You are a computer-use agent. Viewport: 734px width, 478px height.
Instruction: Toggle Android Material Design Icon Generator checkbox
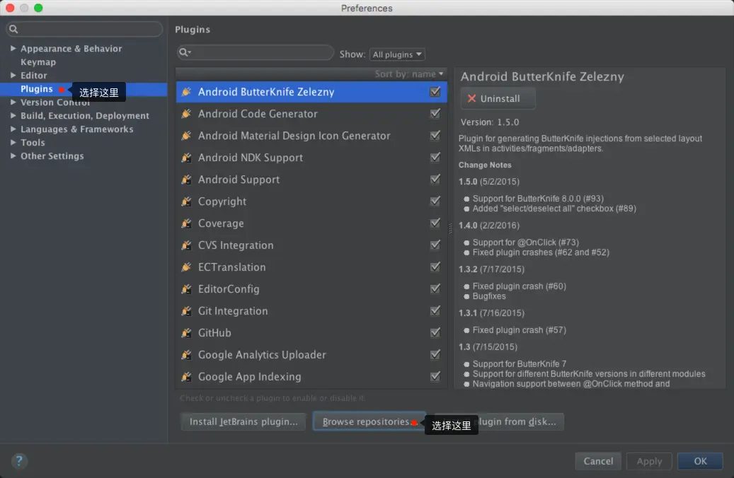pos(435,135)
